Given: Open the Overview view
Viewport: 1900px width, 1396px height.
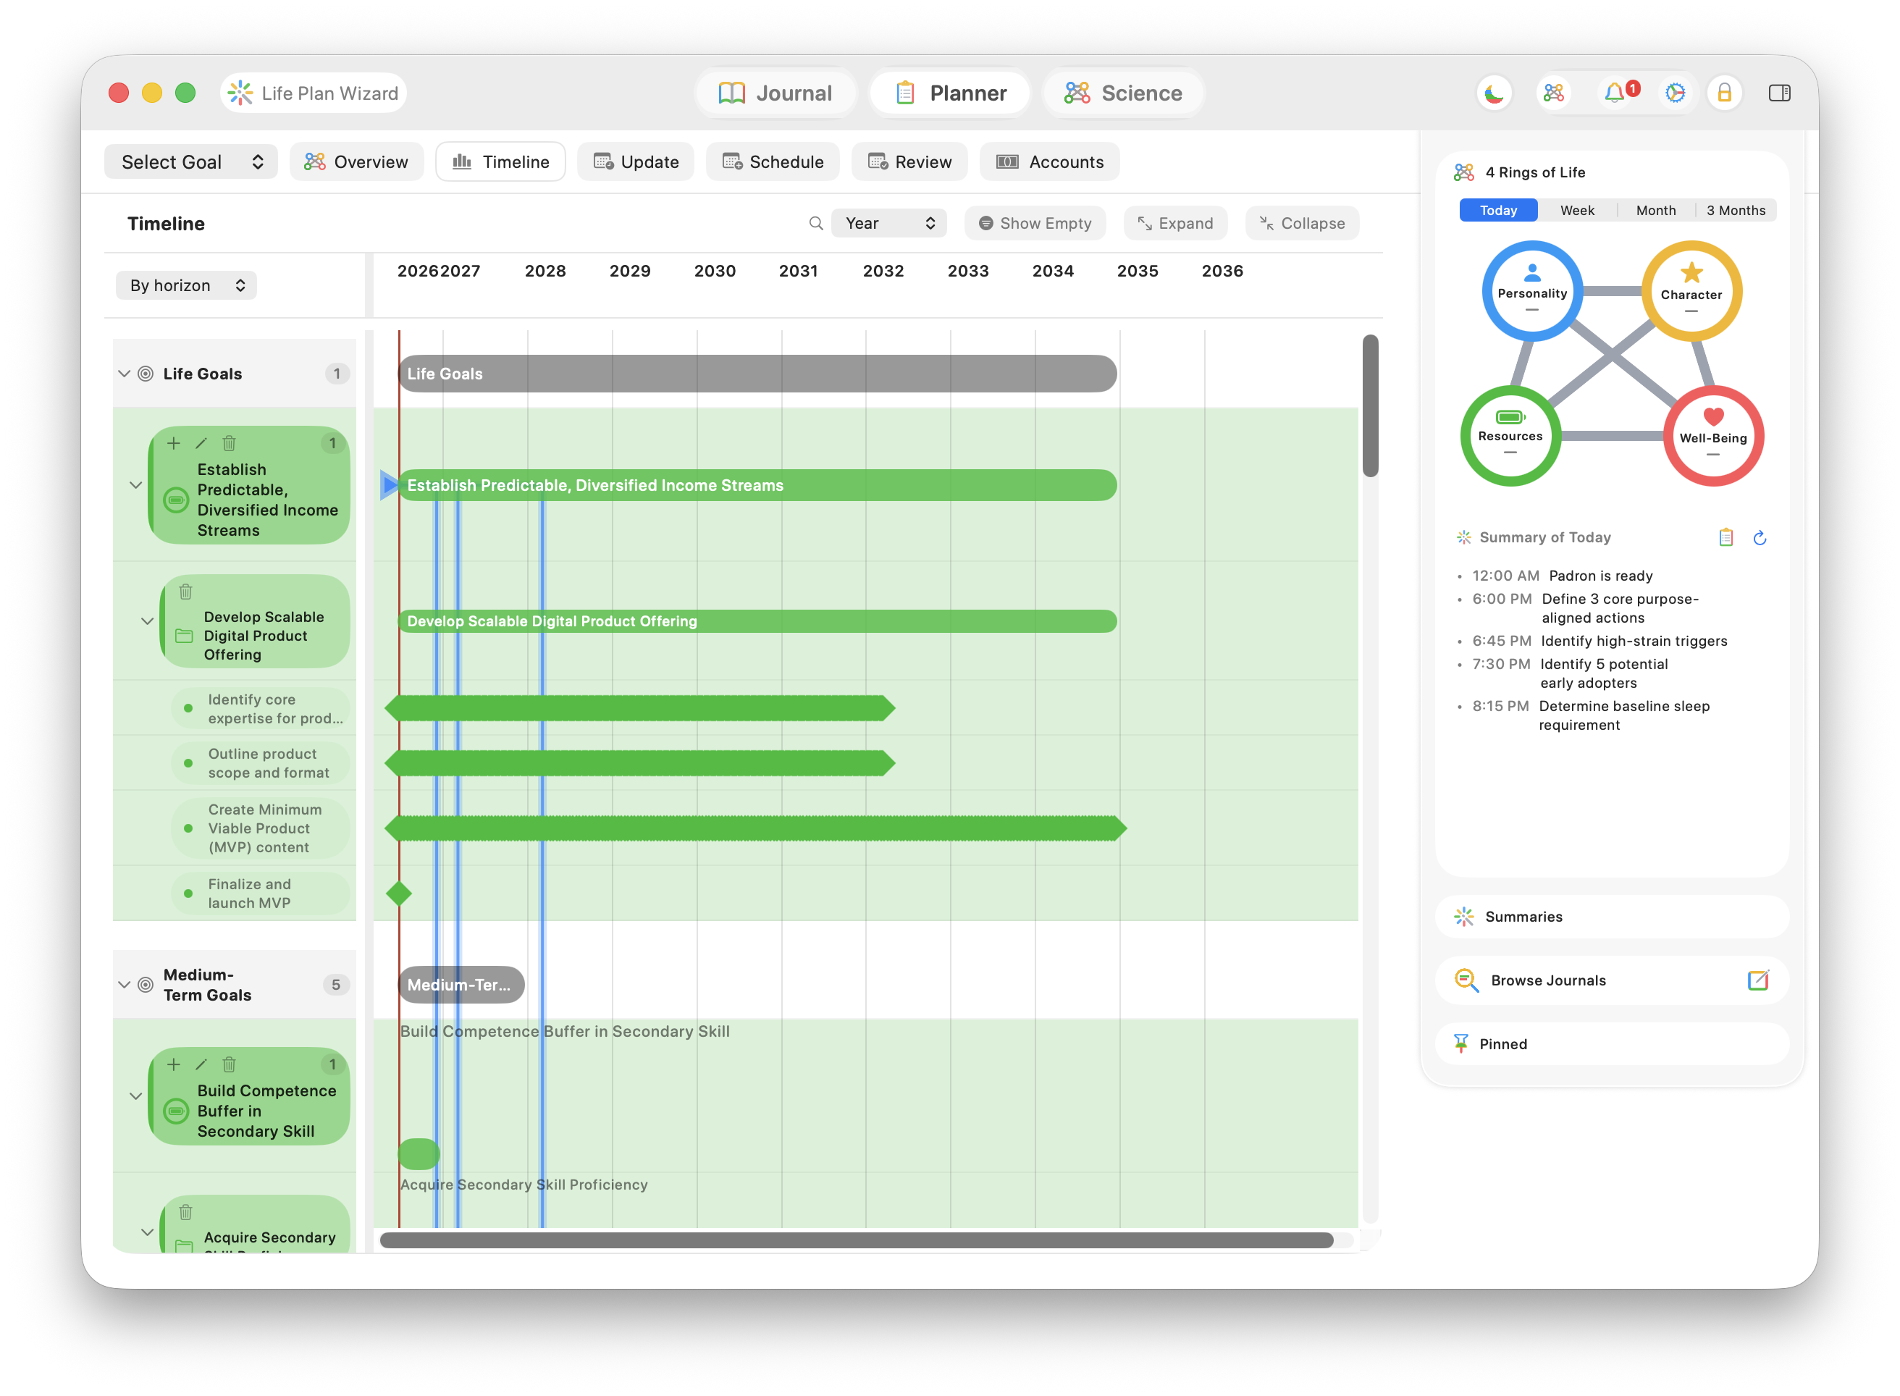Looking at the screenshot, I should [356, 162].
